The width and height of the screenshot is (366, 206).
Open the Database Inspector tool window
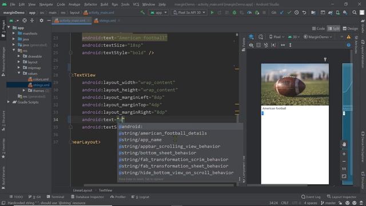[87, 197]
